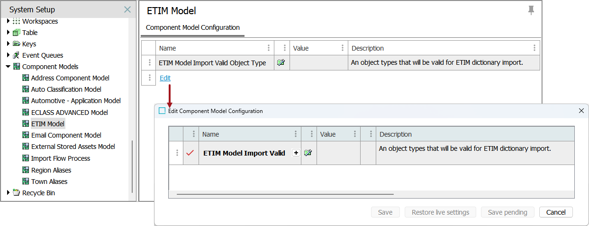This screenshot has width=589, height=226.
Task: Click the Value cell in dialog row
Action: point(338,153)
